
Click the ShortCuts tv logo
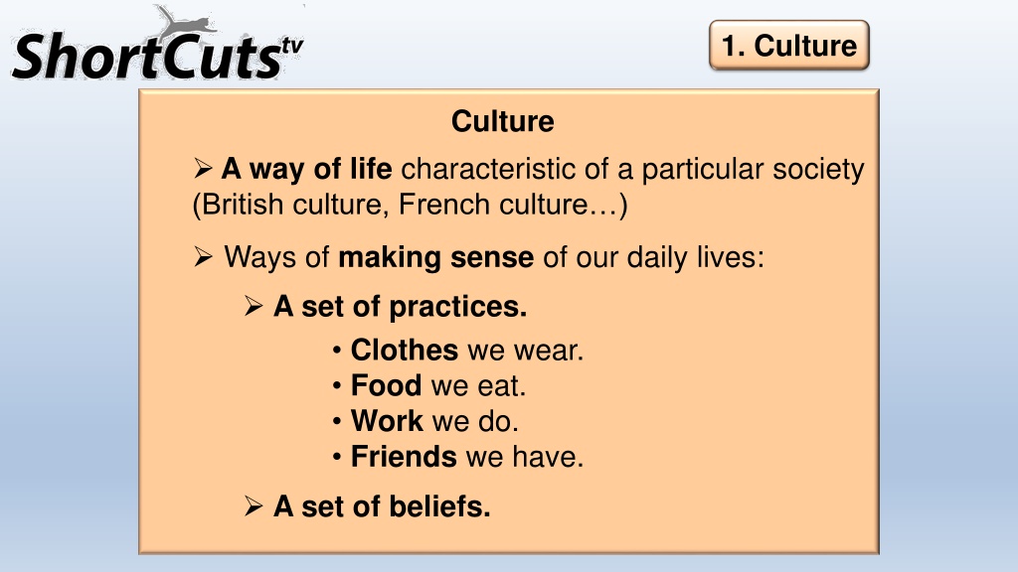(x=157, y=44)
